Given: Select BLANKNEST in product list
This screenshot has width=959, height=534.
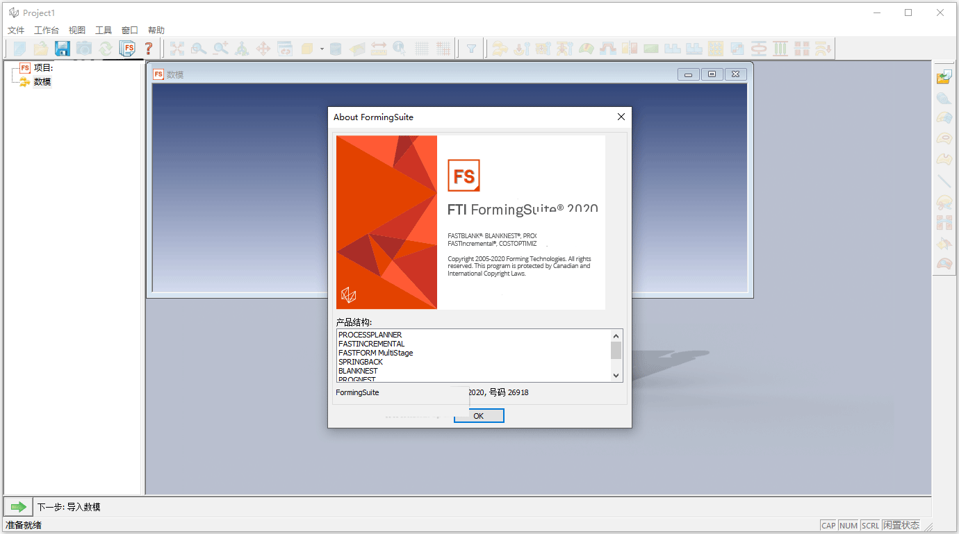Looking at the screenshot, I should coord(358,371).
